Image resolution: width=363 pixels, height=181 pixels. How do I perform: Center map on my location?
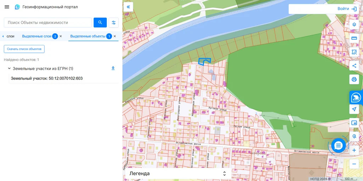click(x=354, y=109)
